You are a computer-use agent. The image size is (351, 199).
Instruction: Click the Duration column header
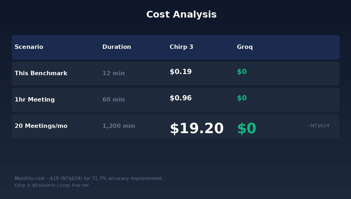(117, 47)
